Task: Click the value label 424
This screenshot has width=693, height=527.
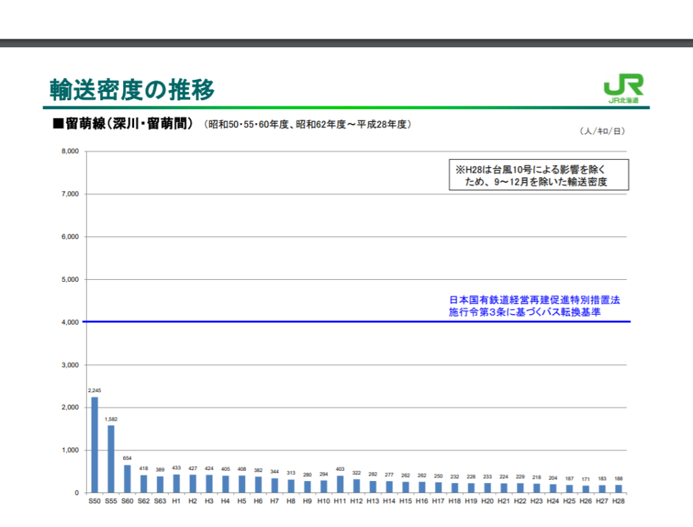Action: point(209,468)
